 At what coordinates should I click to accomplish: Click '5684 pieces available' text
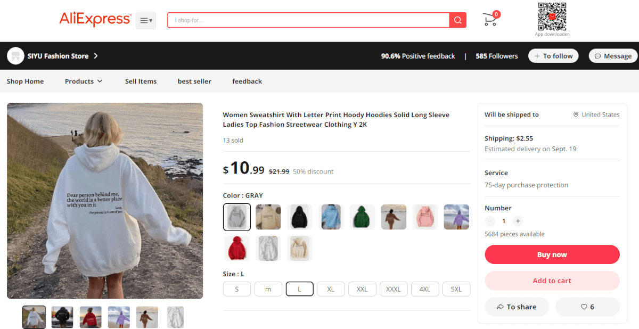tap(514, 234)
